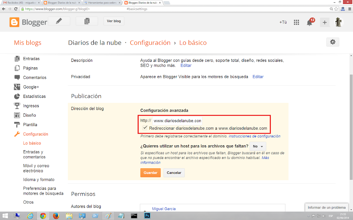353x220 pixels.
Task: Go back using browser back arrow
Action: click(4, 9)
